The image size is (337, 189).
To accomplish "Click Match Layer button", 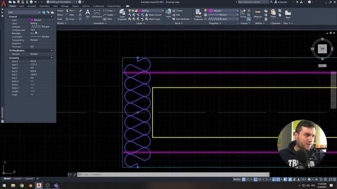I will [x=153, y=19].
